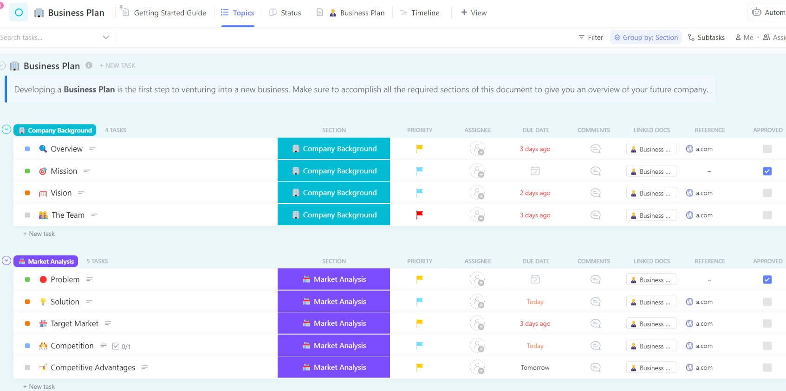The image size is (786, 391).
Task: Click the yellow priority flag for Target Market
Action: pyautogui.click(x=420, y=323)
